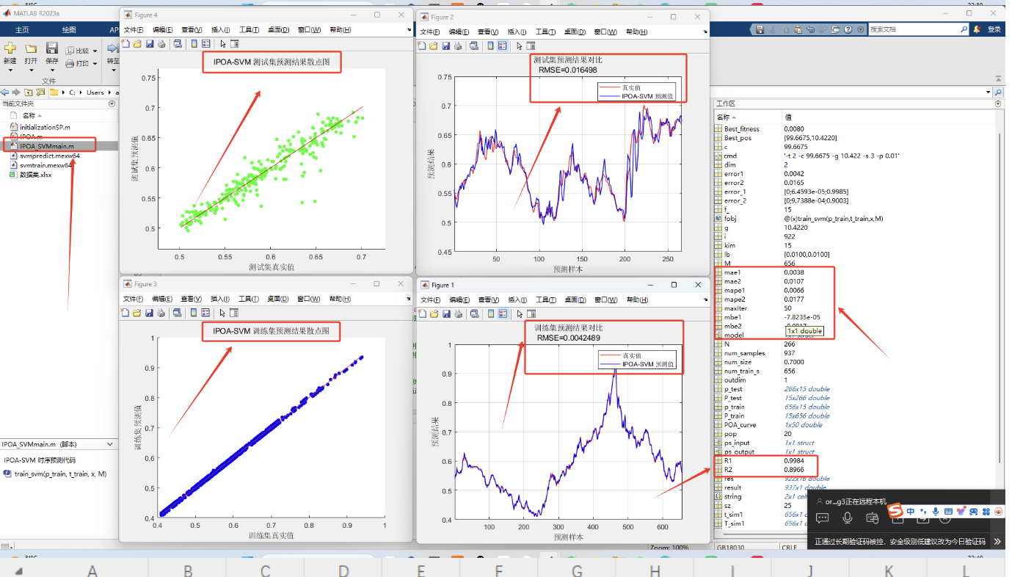Open quick access toolbar customize dropdown
The image size is (1023, 577).
pyautogui.click(x=860, y=29)
